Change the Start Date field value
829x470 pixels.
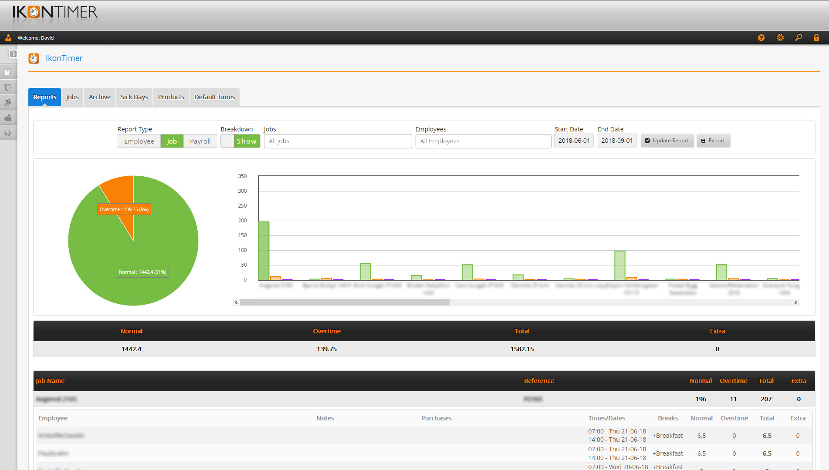point(573,141)
